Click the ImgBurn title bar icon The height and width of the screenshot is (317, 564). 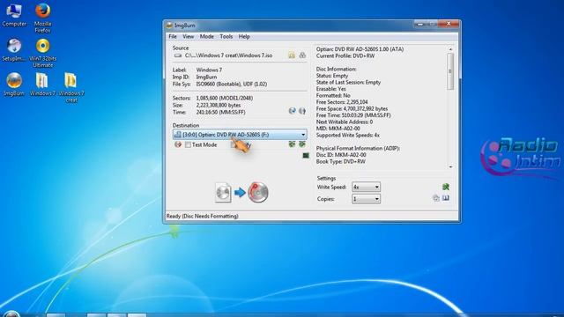point(169,26)
